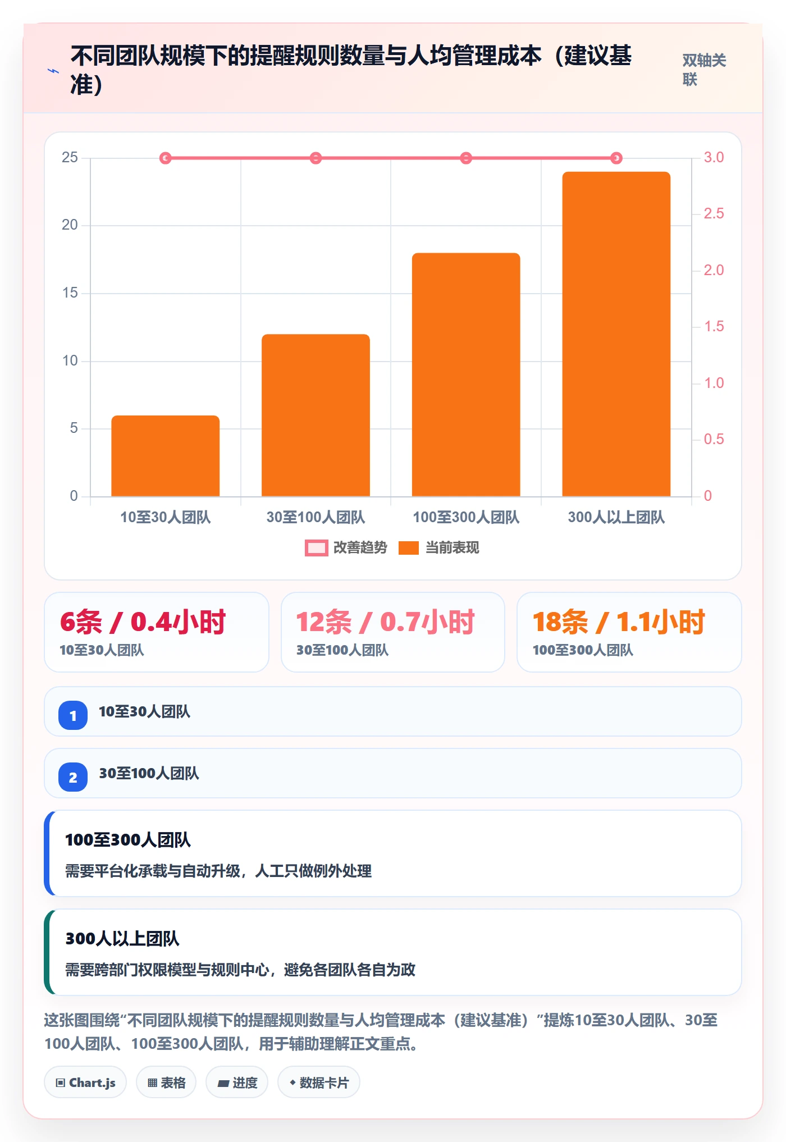Click the 当前表现 legend label text
This screenshot has width=786, height=1142.
point(453,548)
